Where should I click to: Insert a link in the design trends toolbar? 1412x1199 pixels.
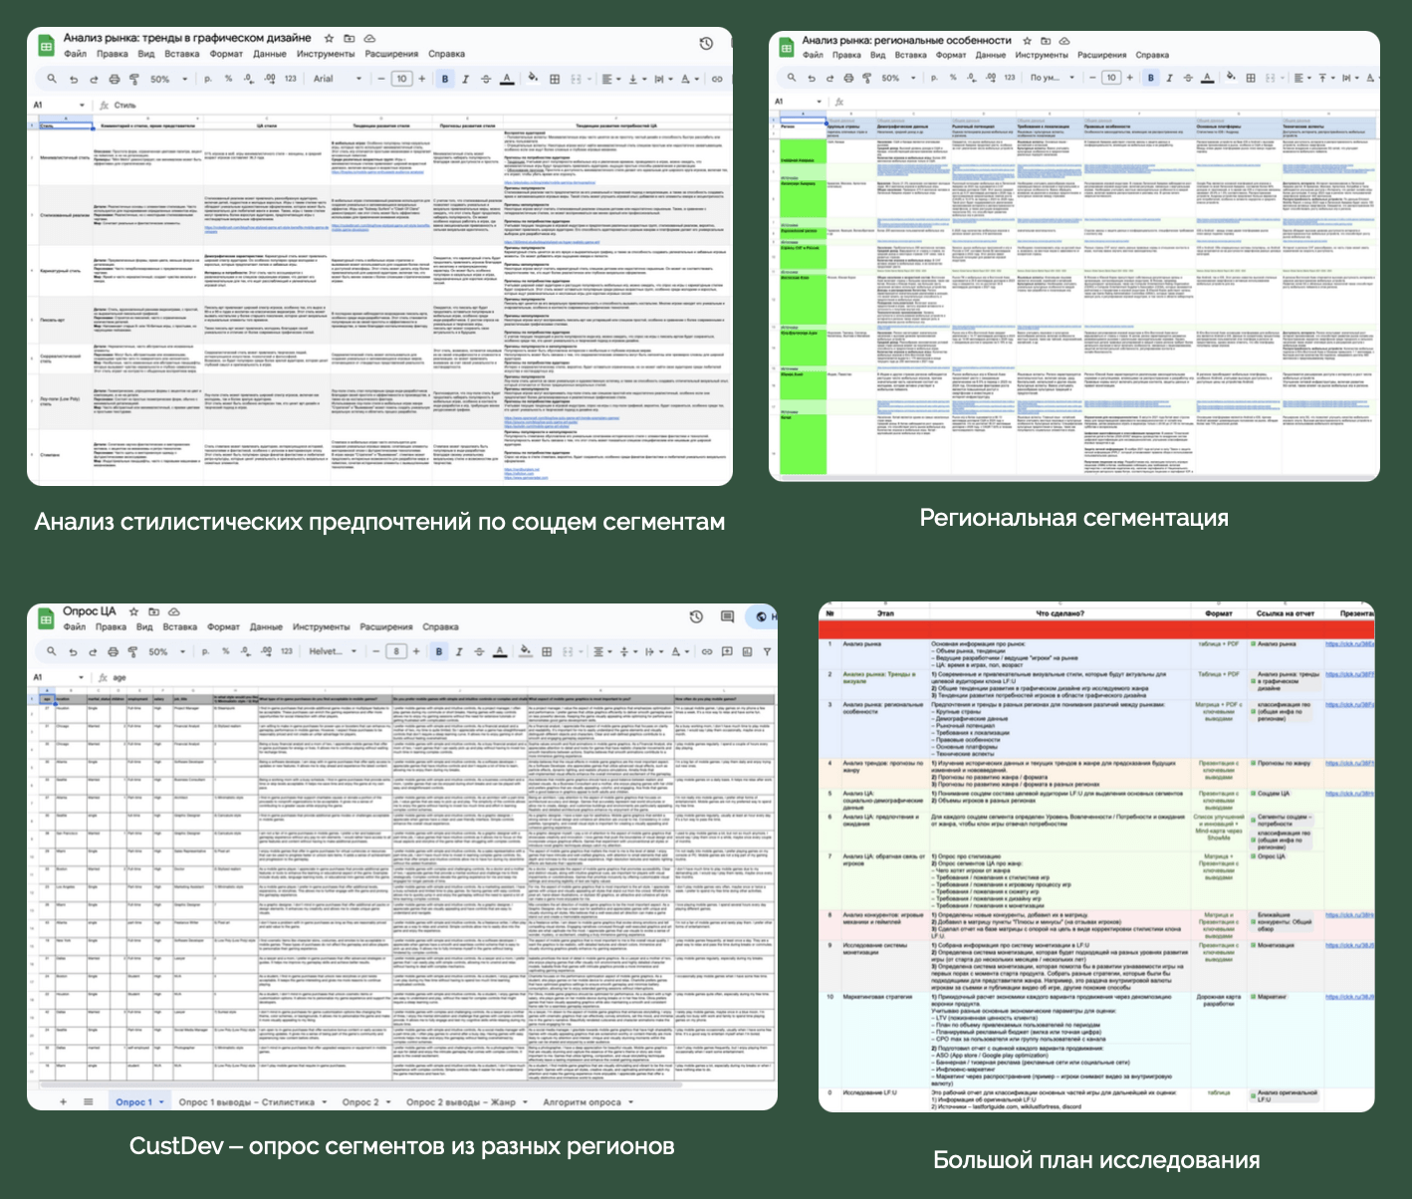716,79
